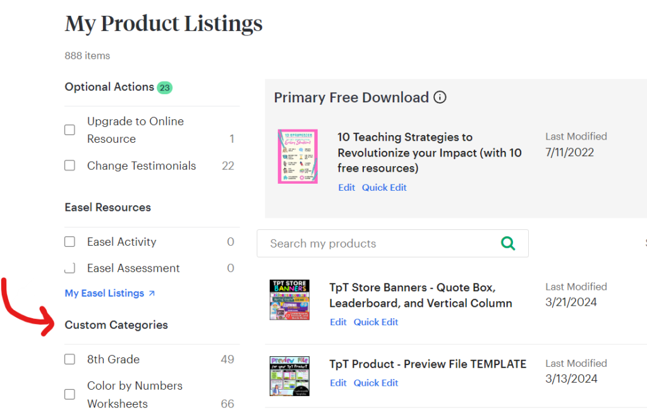Open the 10 Teaching Strategies product thumbnail

[298, 157]
